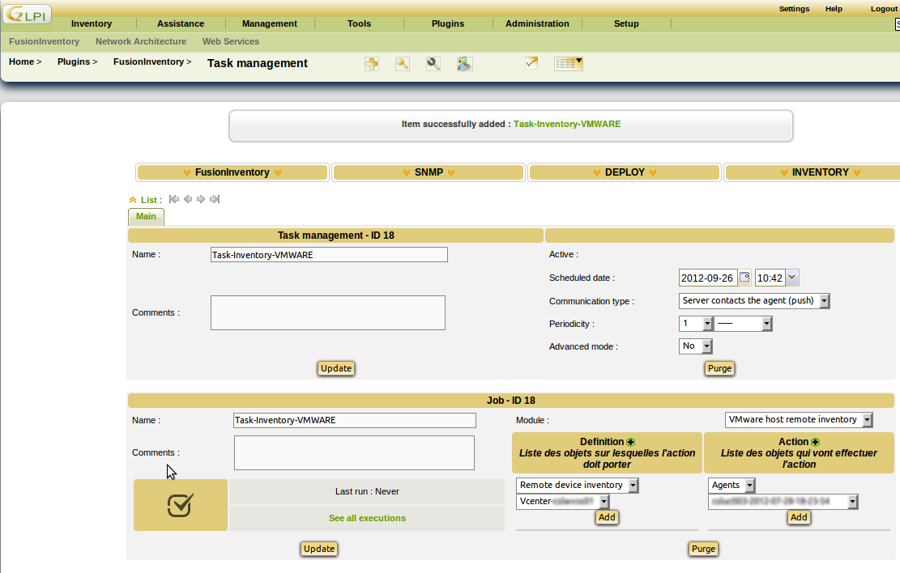Go to Home breadcrumb
The image size is (900, 573).
21,62
